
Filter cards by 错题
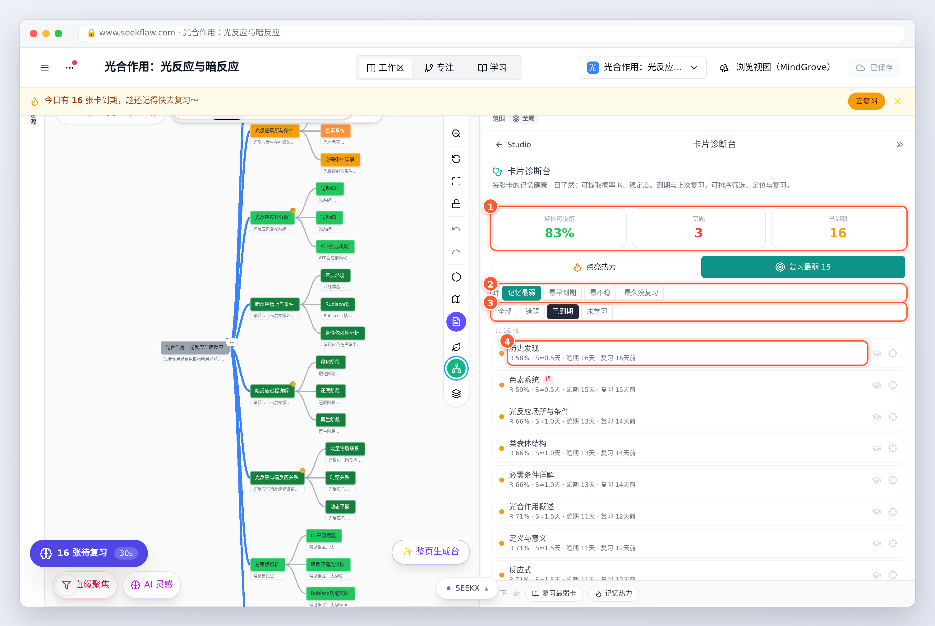click(x=532, y=311)
